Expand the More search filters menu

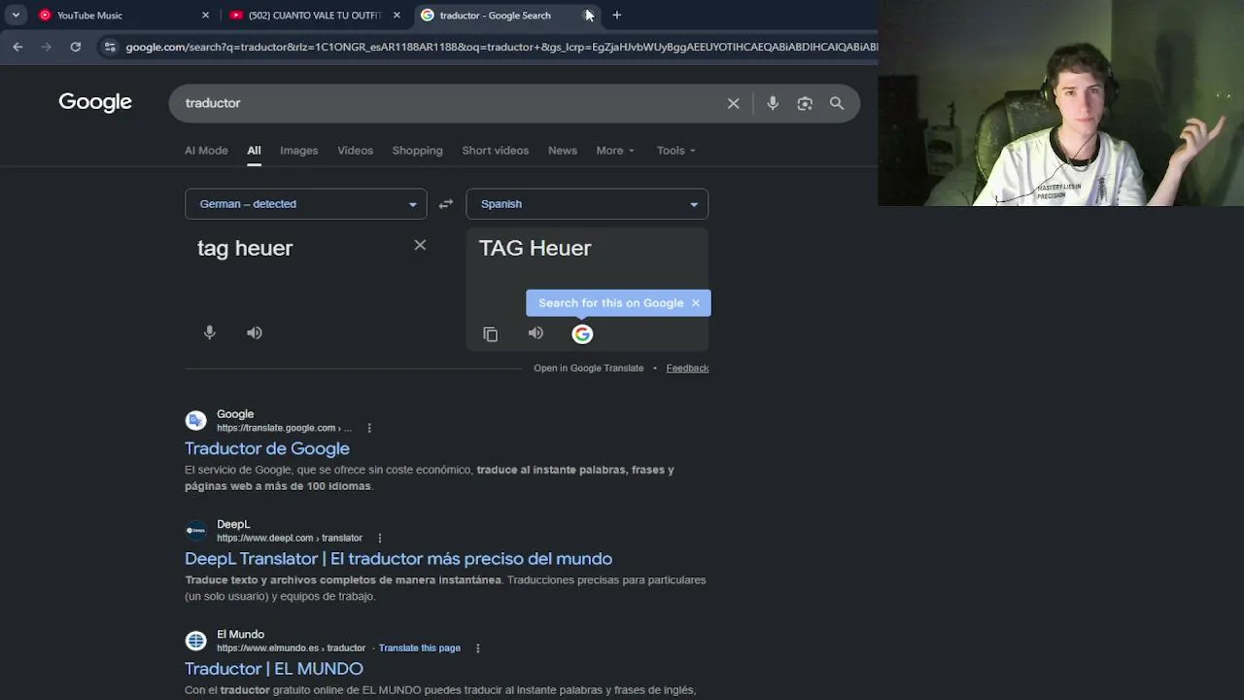coord(615,151)
